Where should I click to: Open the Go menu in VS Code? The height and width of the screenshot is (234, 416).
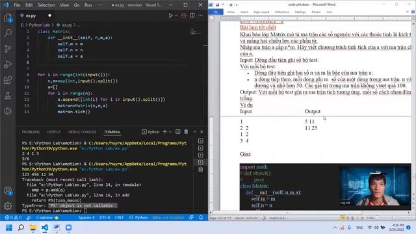pos(77,5)
